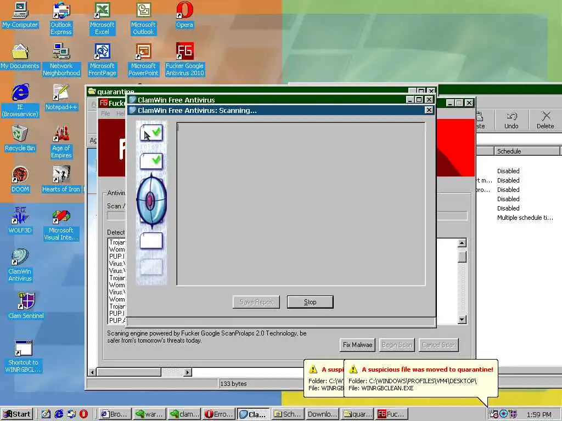Switch to the Fuc... taskbar window

click(391, 414)
